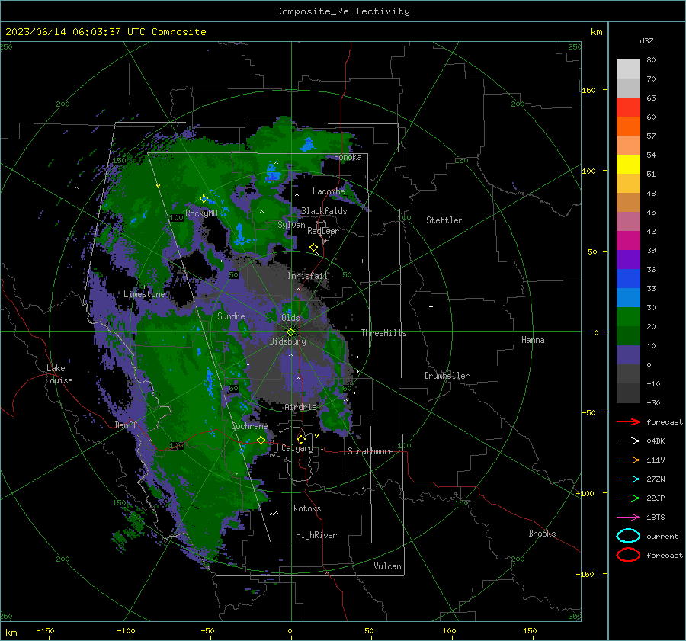The width and height of the screenshot is (686, 641).
Task: Select the slate 0-10 dBZ swatch
Action: click(628, 355)
